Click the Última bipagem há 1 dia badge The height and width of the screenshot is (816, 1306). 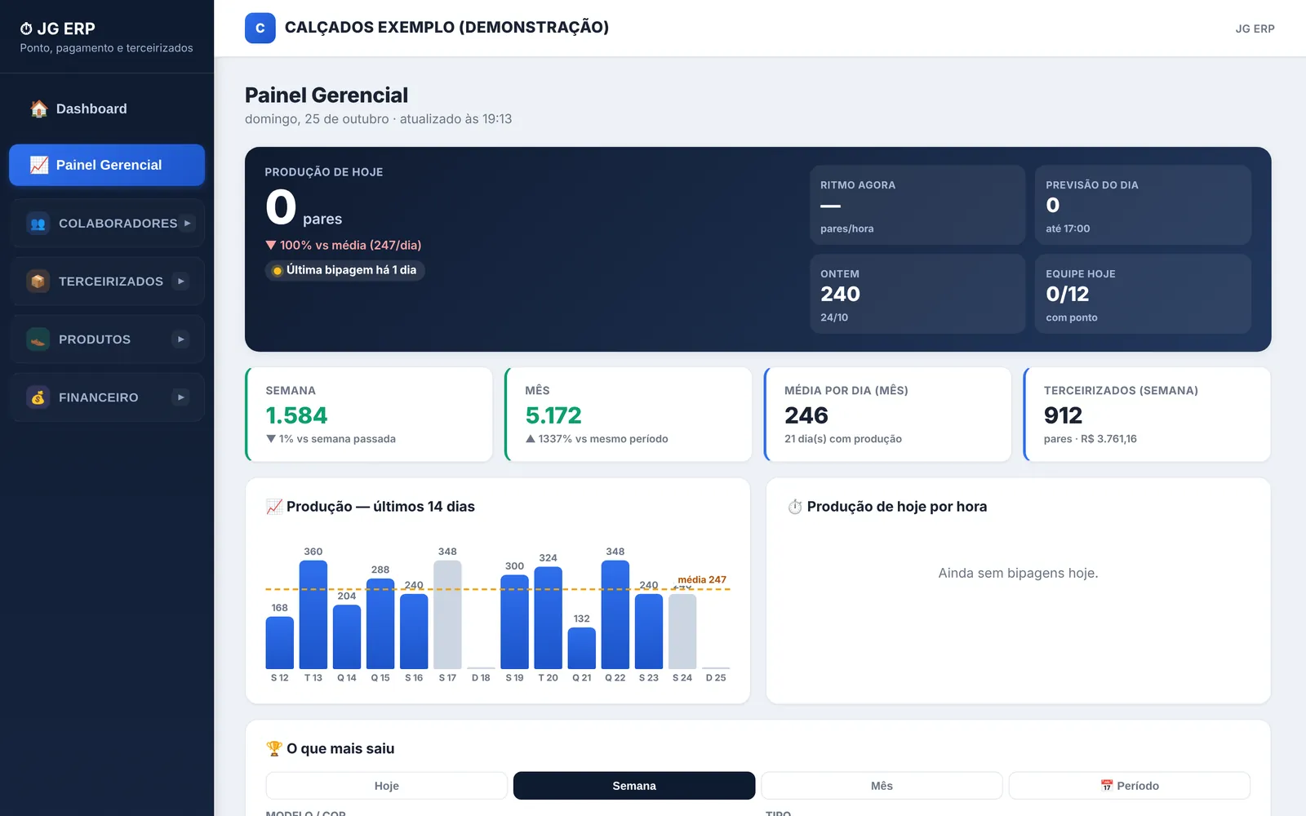click(x=344, y=270)
